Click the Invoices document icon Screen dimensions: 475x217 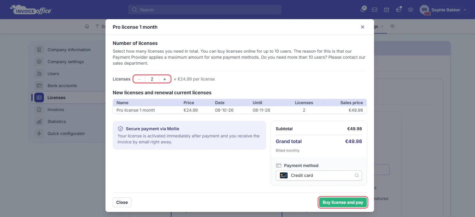[39, 110]
